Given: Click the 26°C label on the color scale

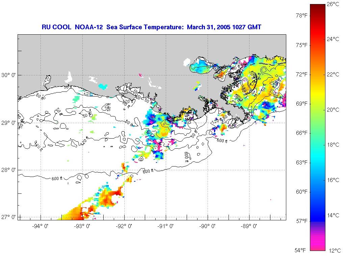Looking at the screenshot, I should (333, 4).
